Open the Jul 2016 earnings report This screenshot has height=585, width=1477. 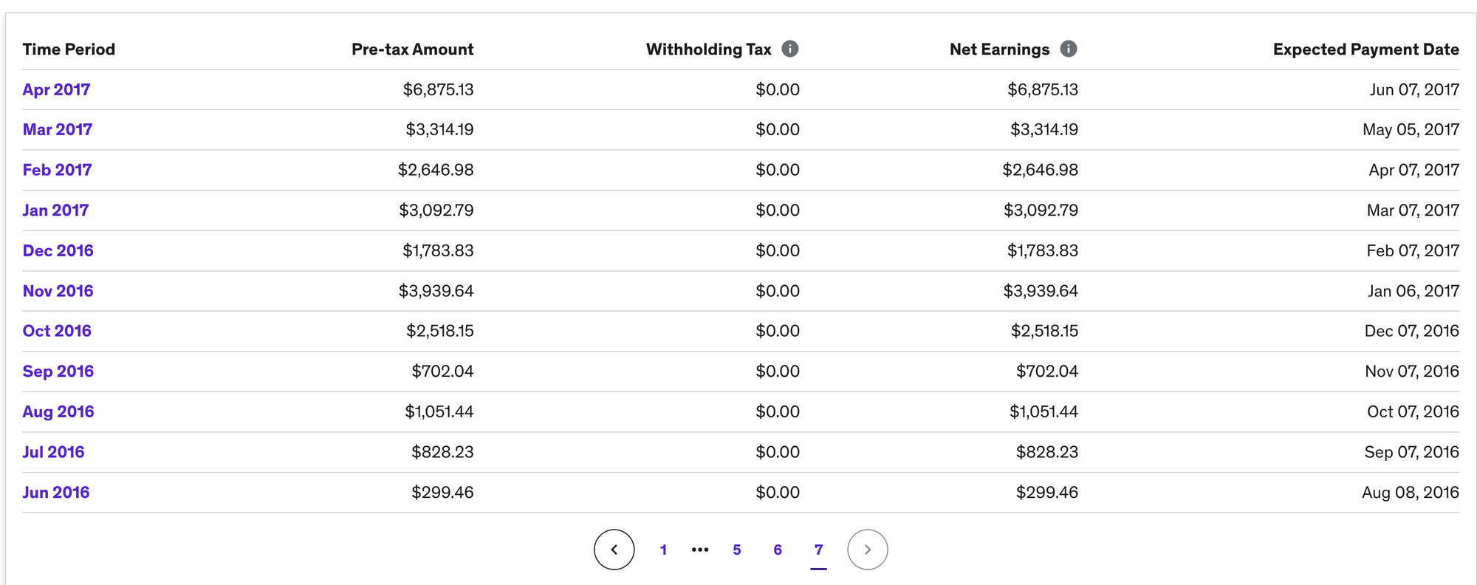[x=53, y=452]
